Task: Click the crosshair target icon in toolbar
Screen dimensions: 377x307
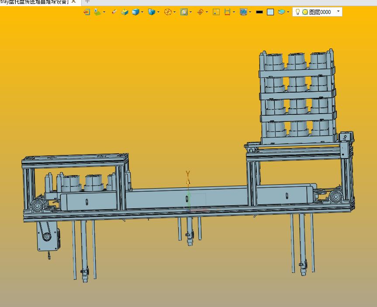Action: (200, 12)
